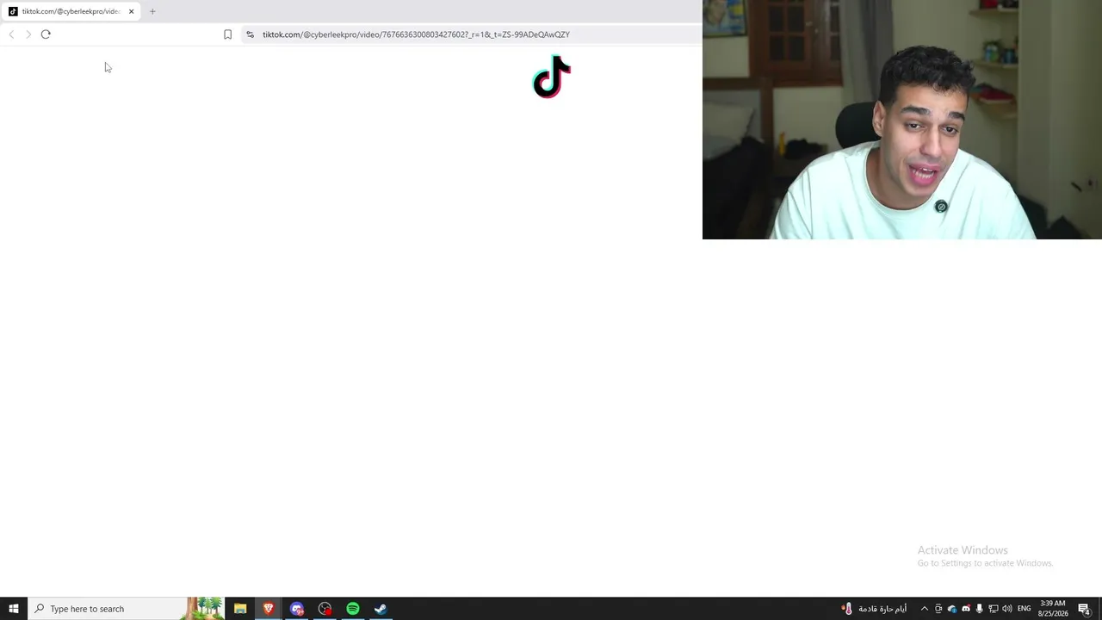Click the microphone tray icon

click(x=980, y=609)
